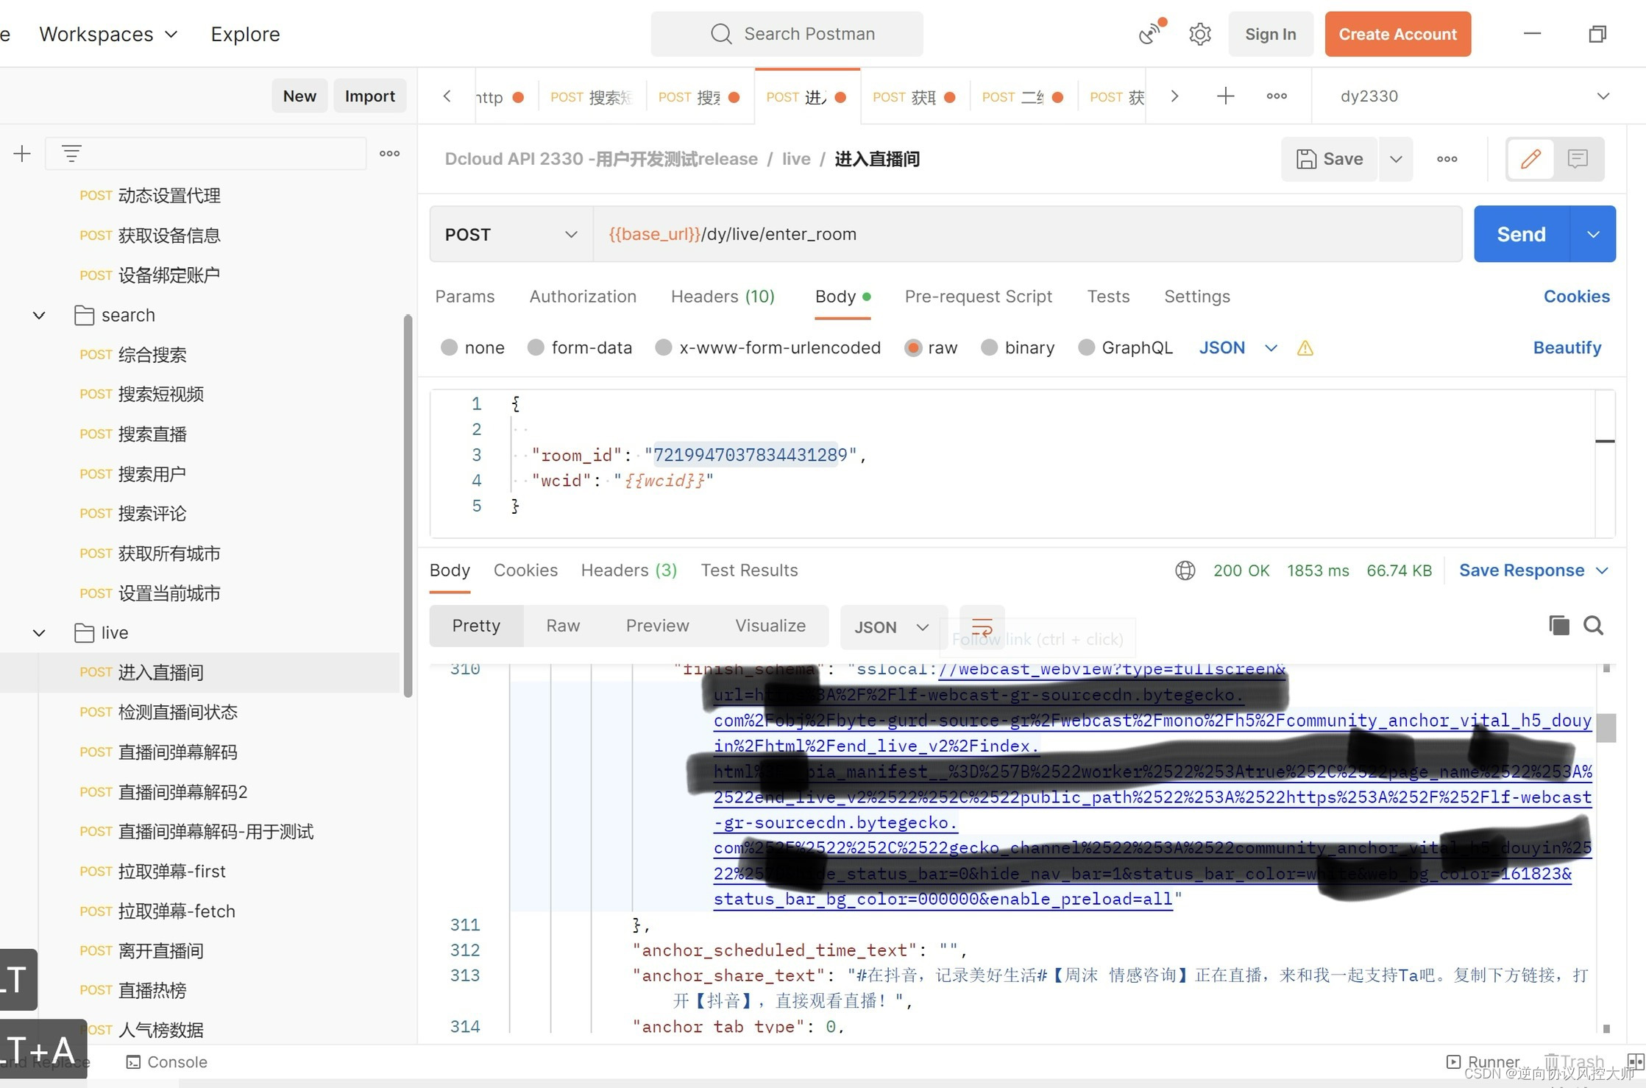1646x1088 pixels.
Task: Open network information globe icon
Action: (1185, 571)
